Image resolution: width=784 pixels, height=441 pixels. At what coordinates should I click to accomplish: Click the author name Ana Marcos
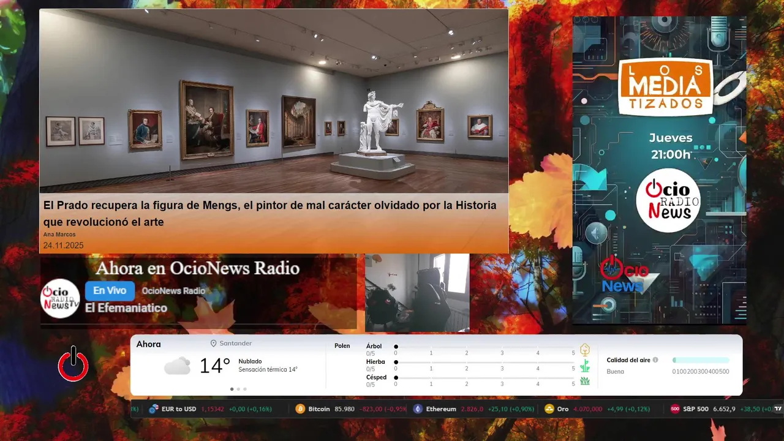tap(59, 235)
